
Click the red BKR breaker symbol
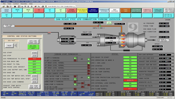pos(49,32)
